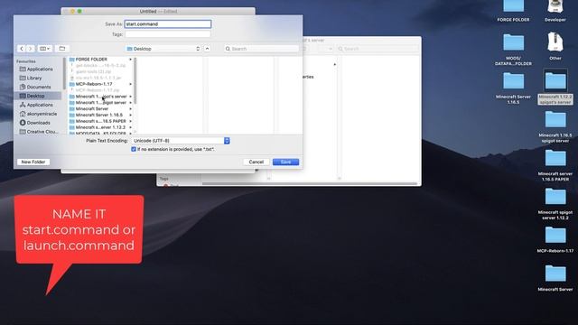This screenshot has width=578, height=325.
Task: Select Minecraft s...16.5 PAPER folder row
Action: (100, 121)
